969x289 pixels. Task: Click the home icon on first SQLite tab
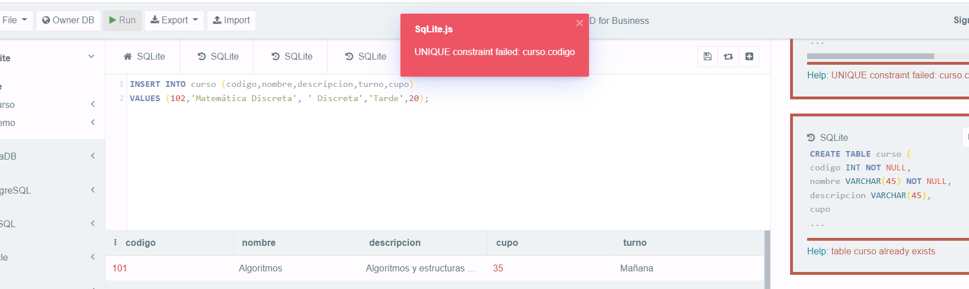(x=128, y=56)
